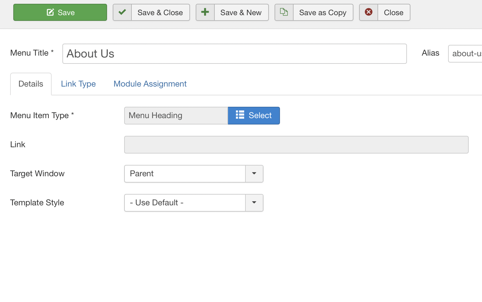Choose the Save as Copy label
The height and width of the screenshot is (302, 482).
(323, 13)
